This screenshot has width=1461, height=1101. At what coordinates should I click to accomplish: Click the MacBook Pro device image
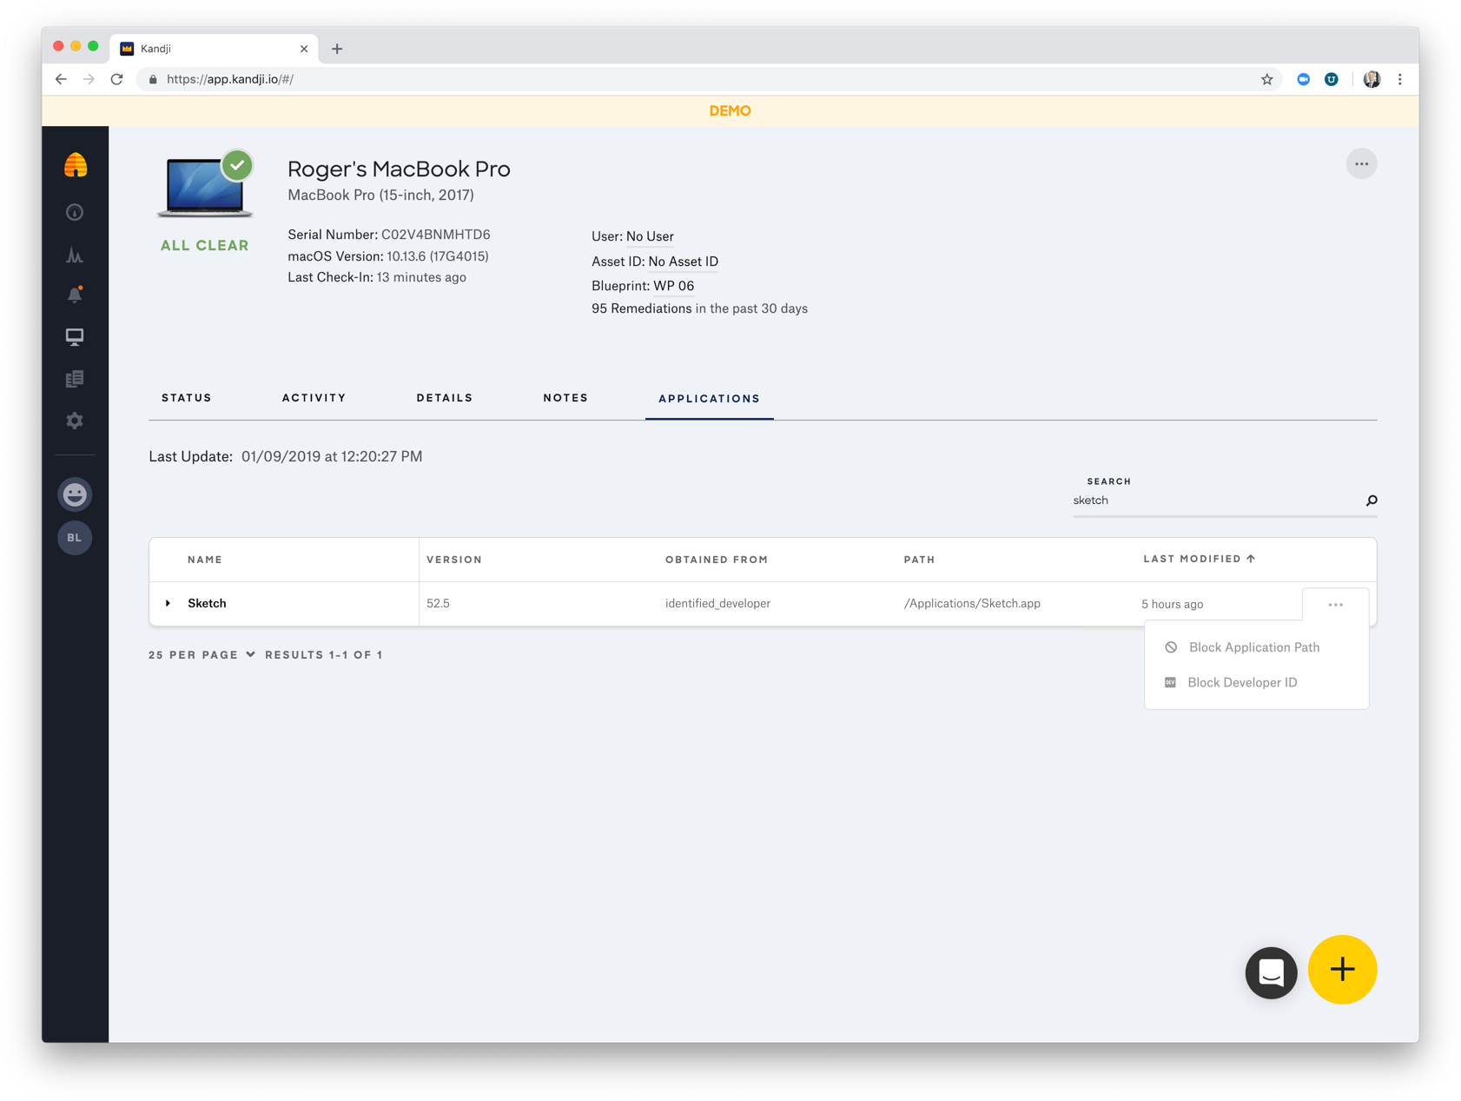(205, 187)
